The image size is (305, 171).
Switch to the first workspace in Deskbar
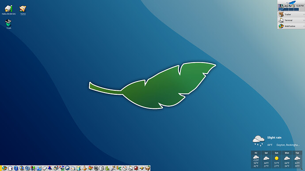[281, 9]
